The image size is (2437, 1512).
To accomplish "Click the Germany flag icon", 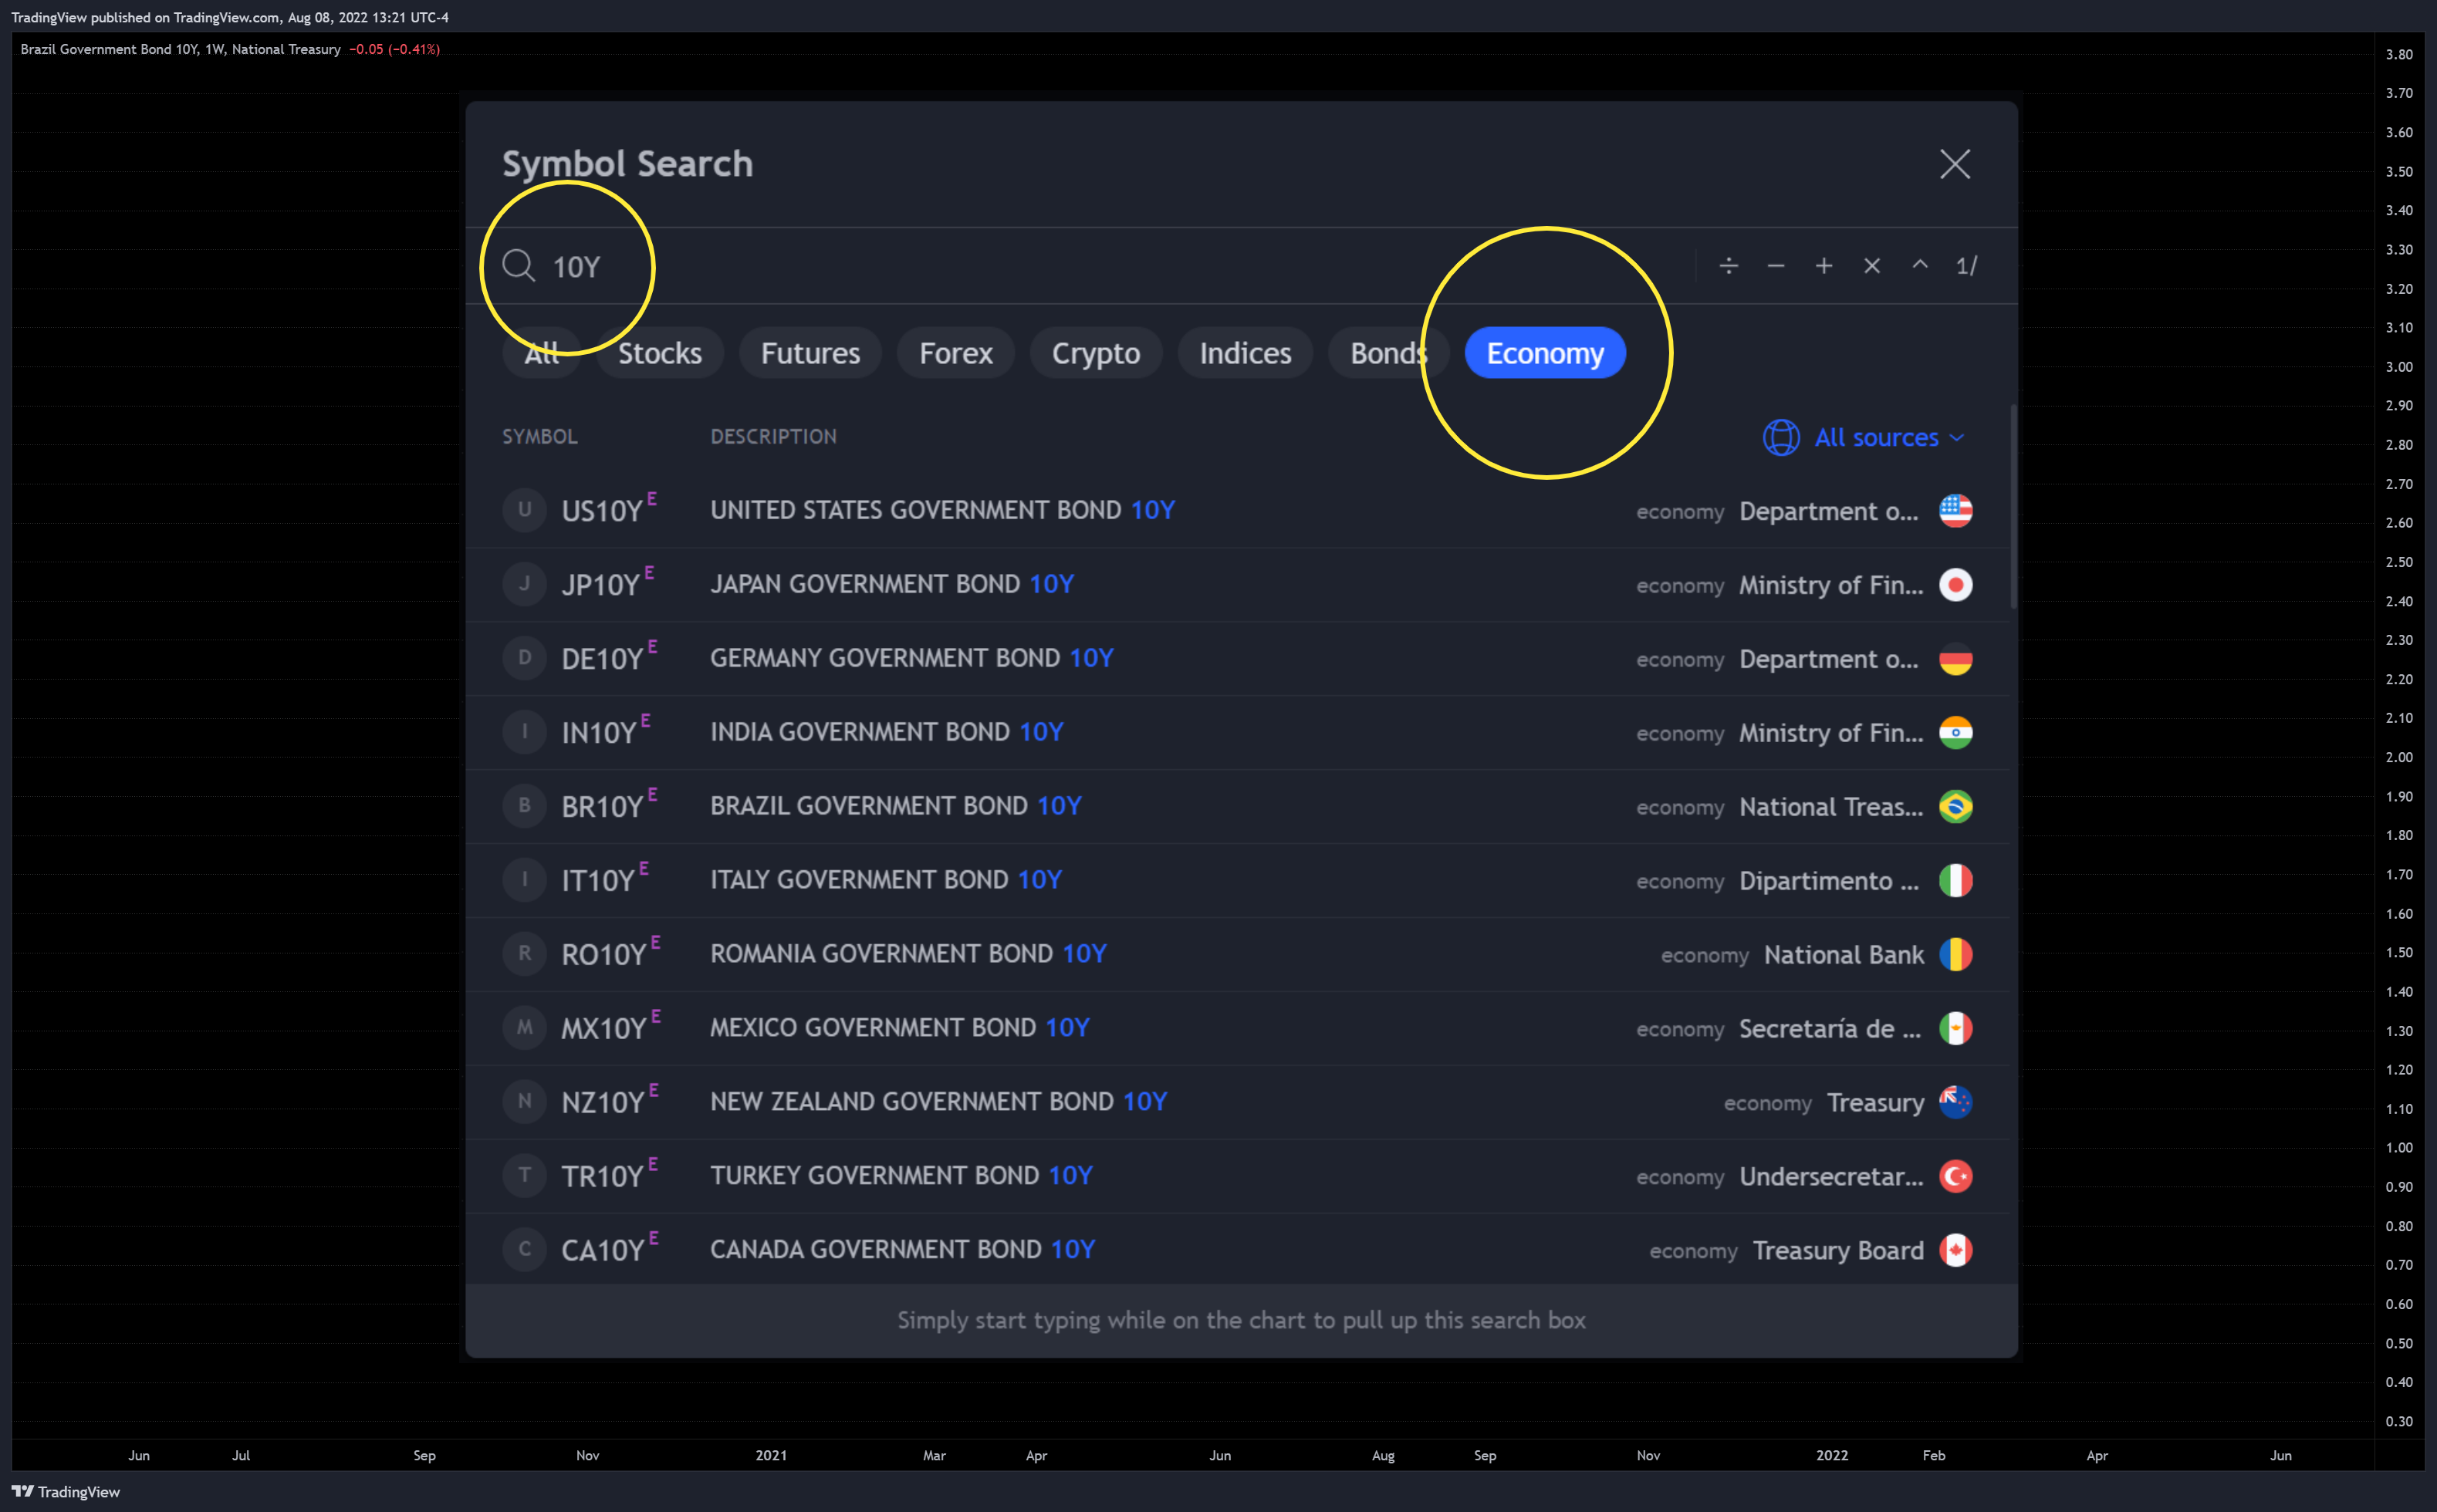I will point(1955,659).
